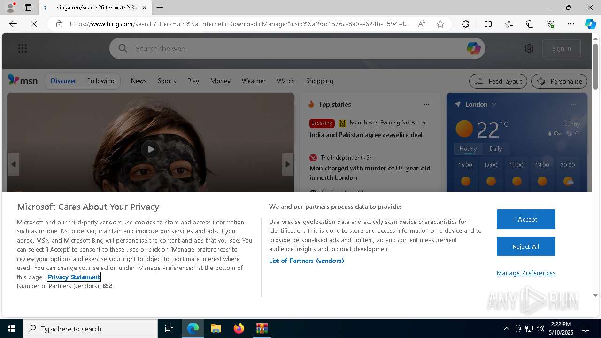Image resolution: width=601 pixels, height=338 pixels.
Task: Open the Play section
Action: click(x=193, y=81)
